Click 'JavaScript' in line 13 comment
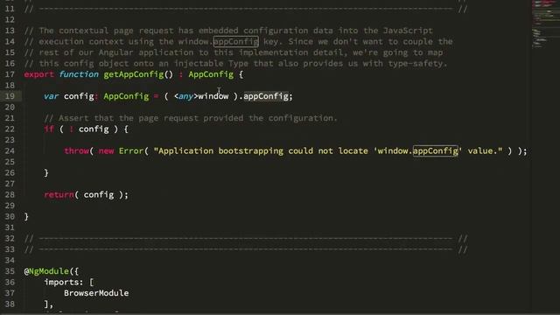Image resolution: width=560 pixels, height=315 pixels. click(408, 31)
